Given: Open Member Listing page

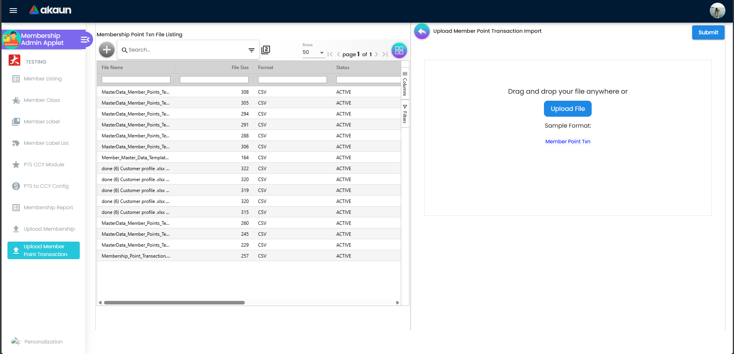Looking at the screenshot, I should 43,79.
